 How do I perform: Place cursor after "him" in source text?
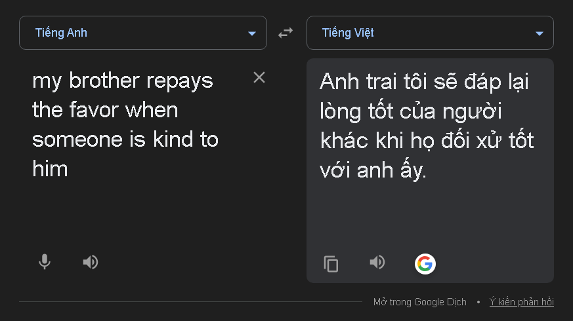[69, 169]
